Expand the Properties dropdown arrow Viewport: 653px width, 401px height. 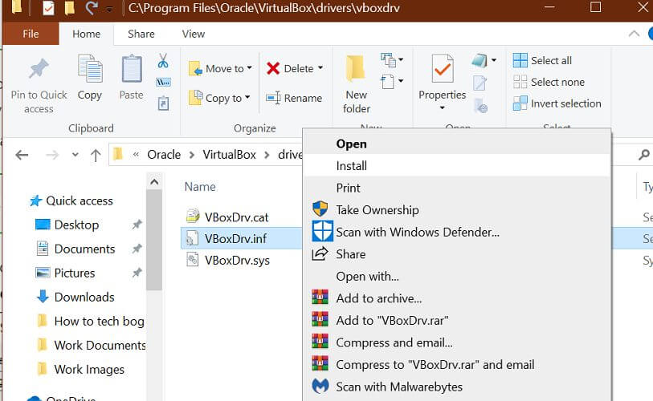443,108
